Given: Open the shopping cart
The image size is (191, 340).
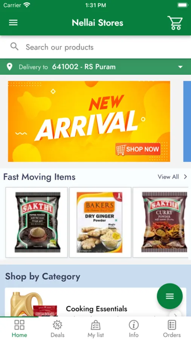Looking at the screenshot, I should coord(175,23).
